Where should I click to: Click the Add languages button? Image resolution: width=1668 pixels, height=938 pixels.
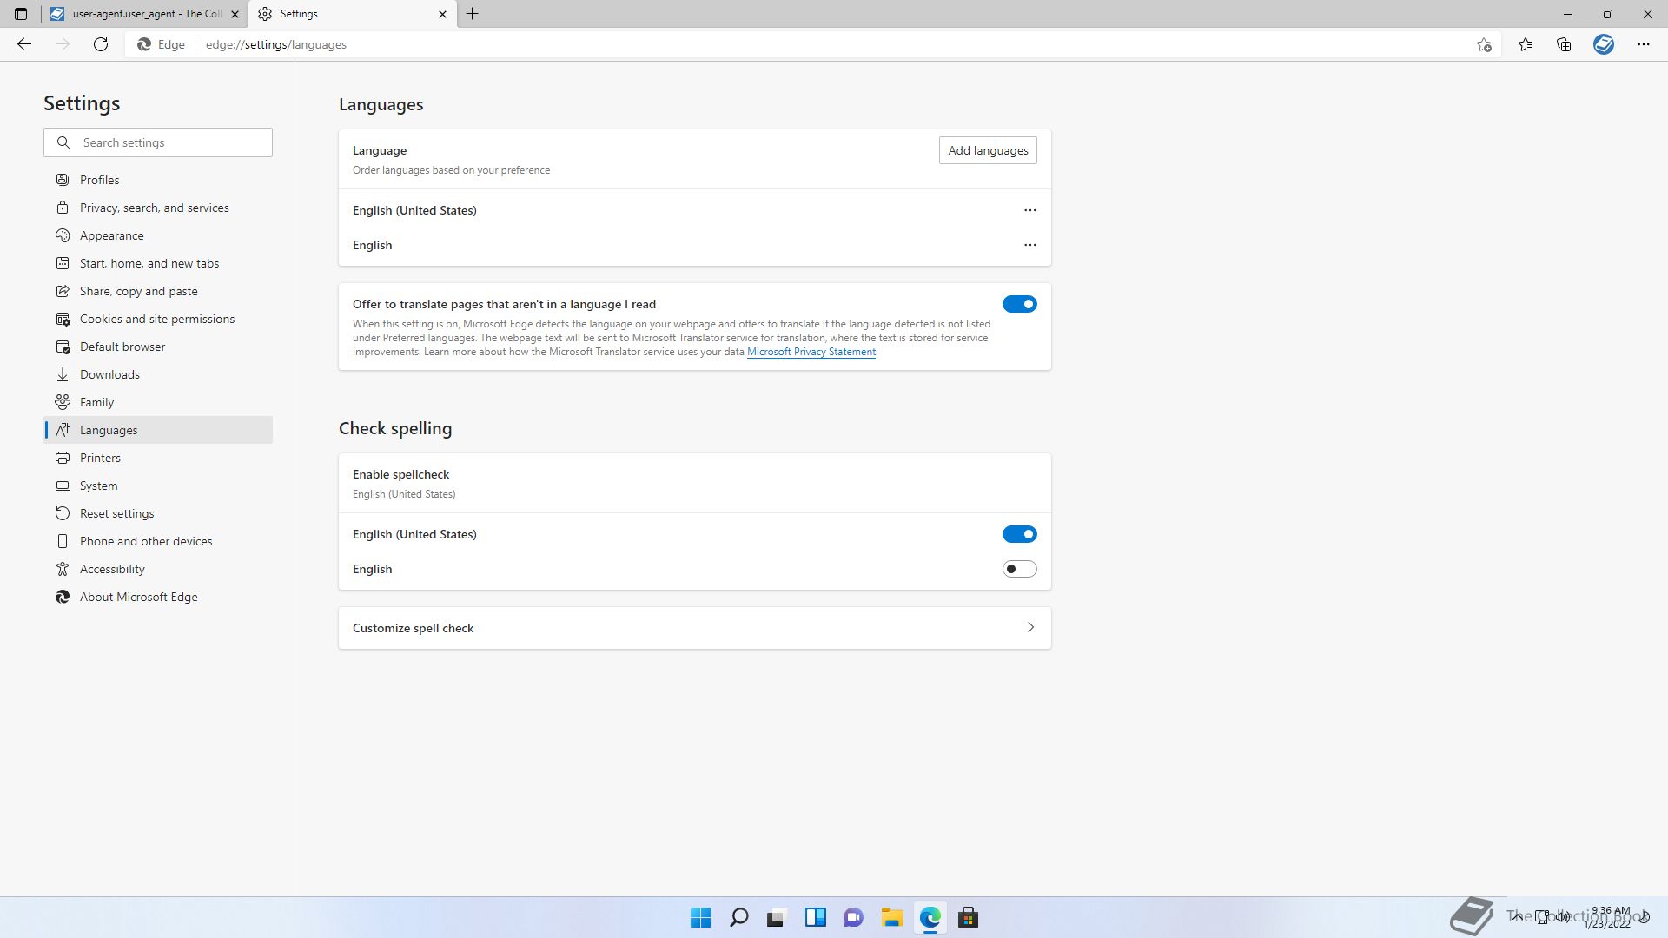click(x=988, y=150)
